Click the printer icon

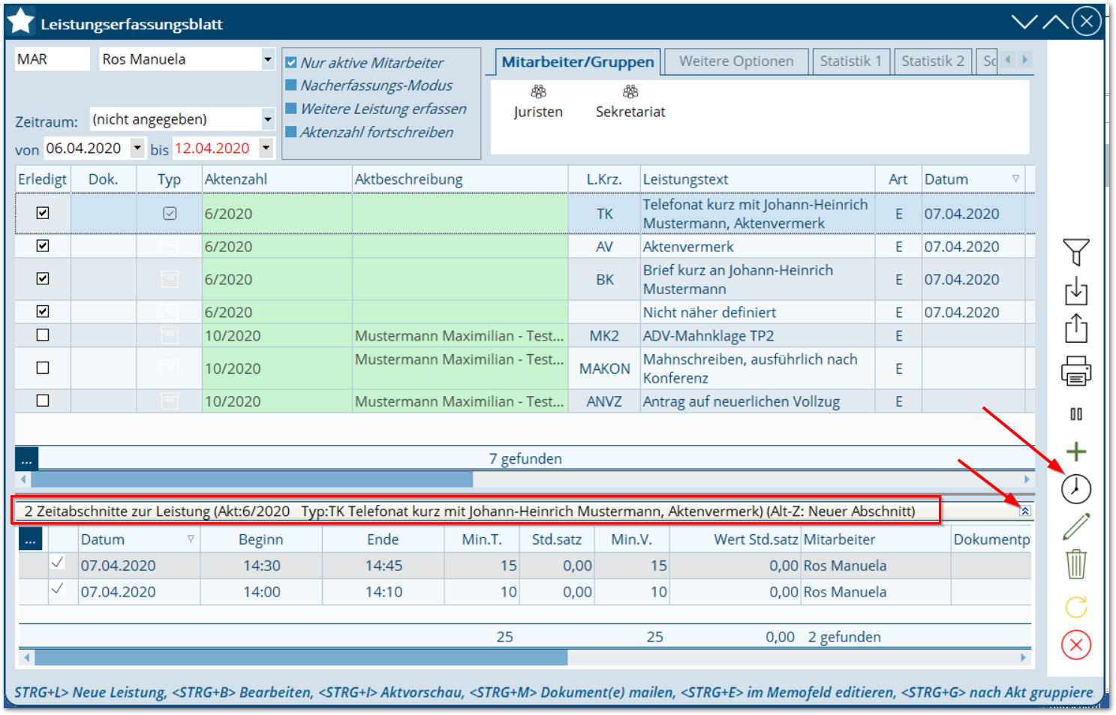pyautogui.click(x=1075, y=371)
